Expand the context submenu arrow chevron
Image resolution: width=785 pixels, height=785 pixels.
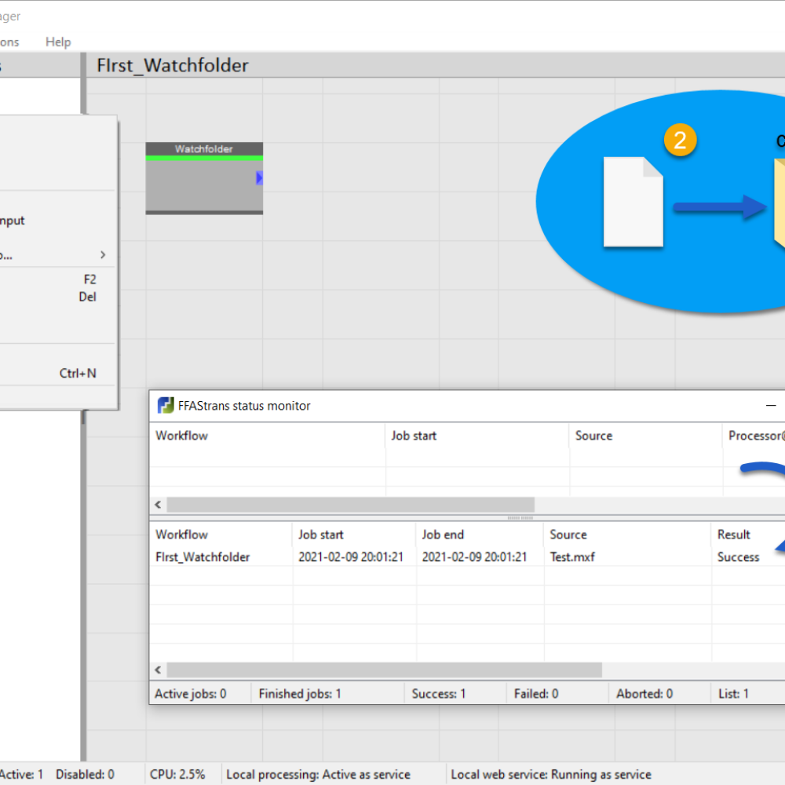click(103, 255)
